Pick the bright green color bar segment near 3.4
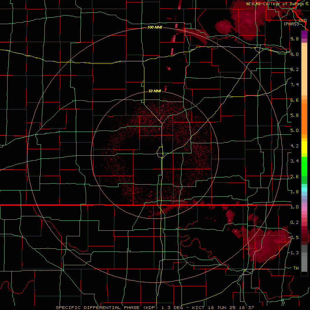 click(304, 166)
